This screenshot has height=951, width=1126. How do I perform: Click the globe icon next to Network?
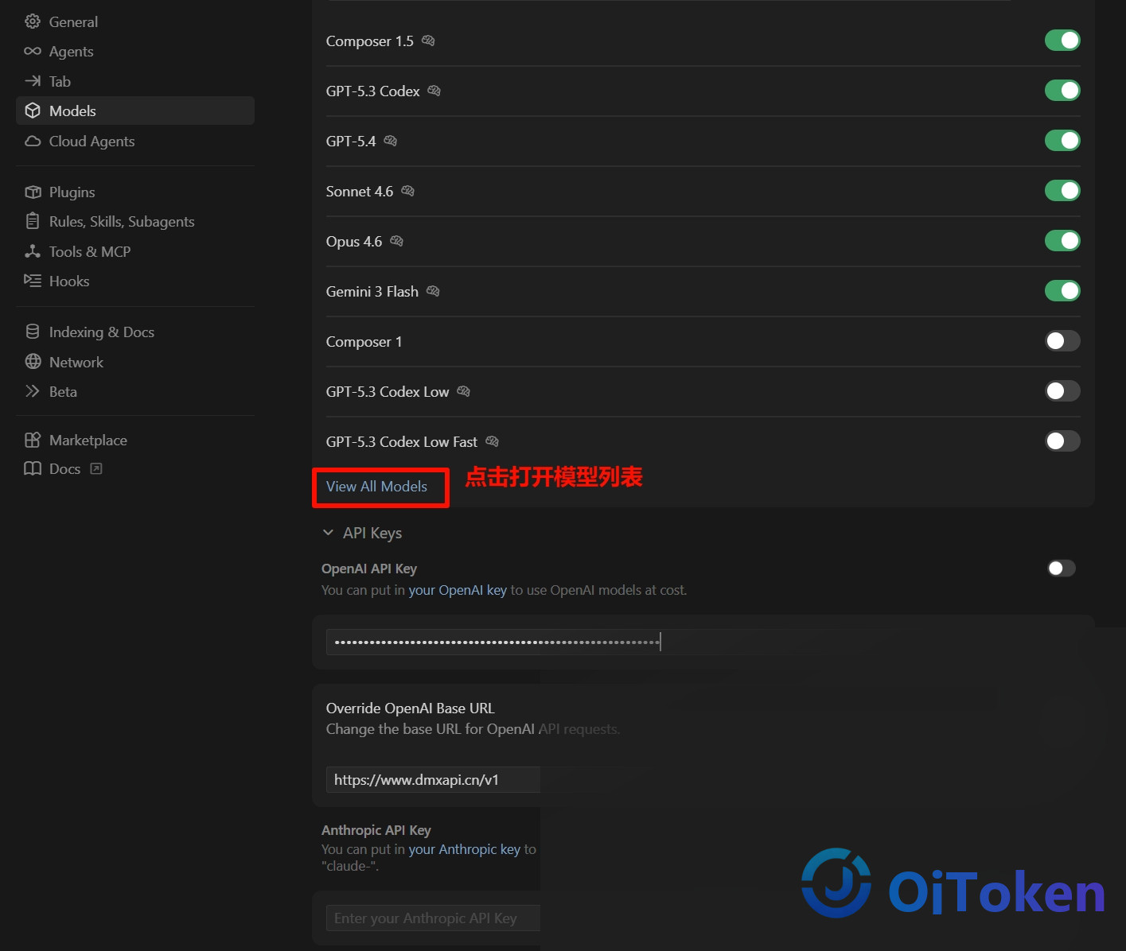click(33, 362)
